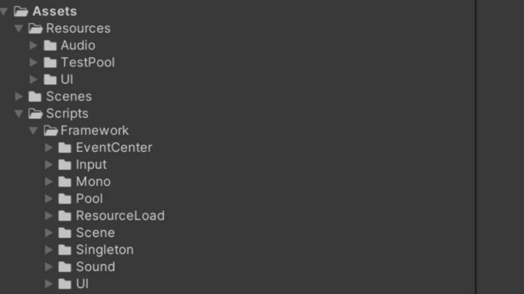Select the ResourceLoad folder label

pos(120,215)
